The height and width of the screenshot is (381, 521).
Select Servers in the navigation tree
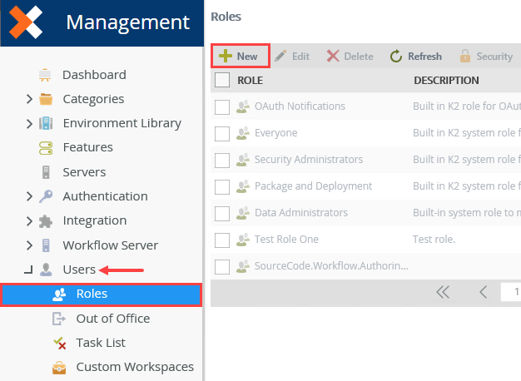coord(84,172)
